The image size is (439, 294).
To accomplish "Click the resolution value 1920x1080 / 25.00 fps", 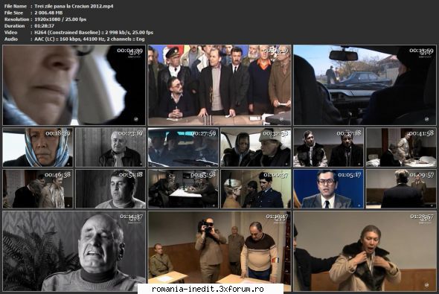I will (60, 19).
